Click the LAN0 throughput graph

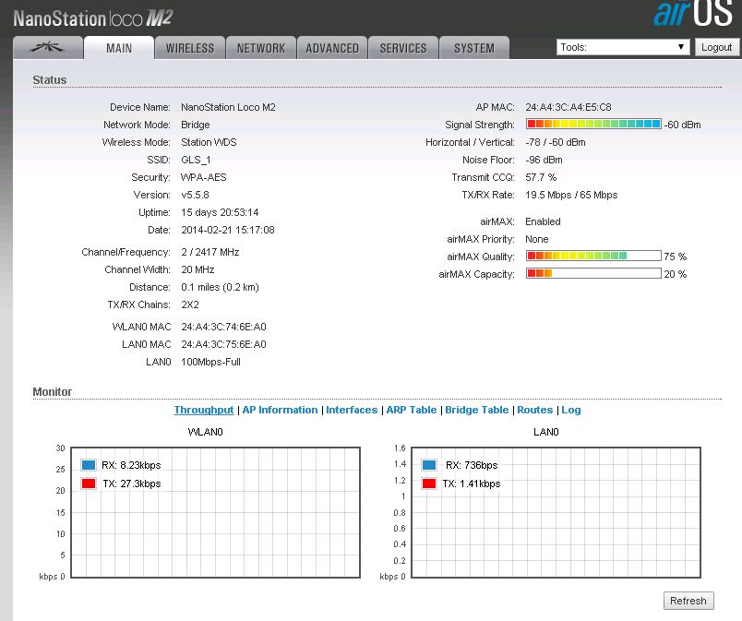coord(556,512)
